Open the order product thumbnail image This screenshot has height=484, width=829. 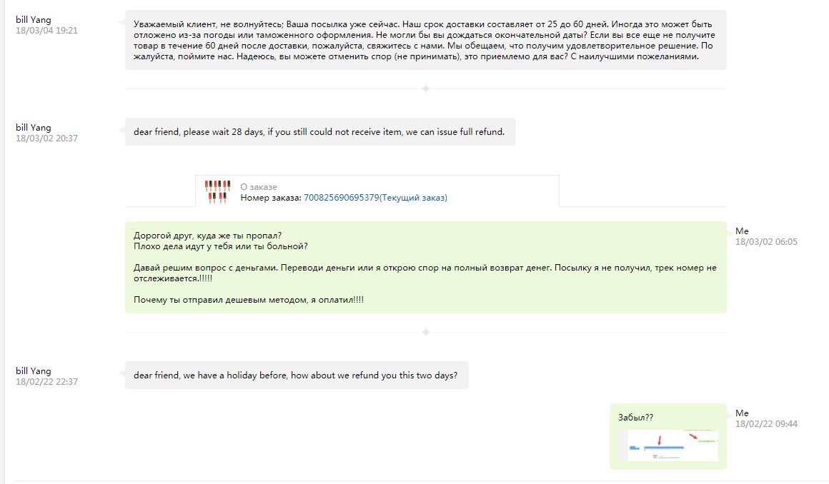point(218,191)
